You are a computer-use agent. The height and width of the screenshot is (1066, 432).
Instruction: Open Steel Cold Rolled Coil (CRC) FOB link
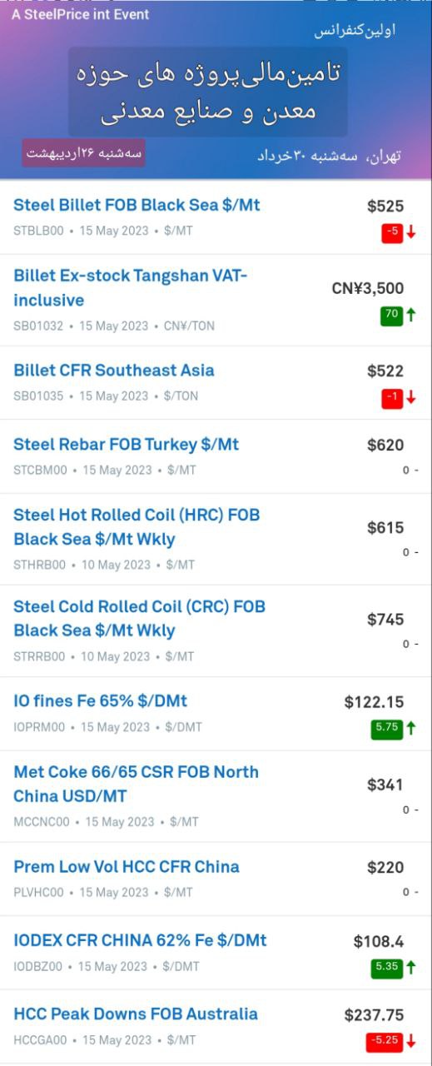tap(139, 619)
